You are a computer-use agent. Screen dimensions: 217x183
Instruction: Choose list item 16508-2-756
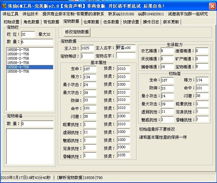point(18,58)
